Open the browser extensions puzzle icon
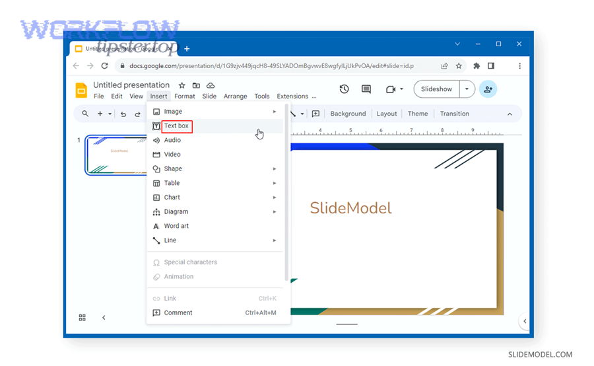Screen dimensions: 594x366 point(477,66)
